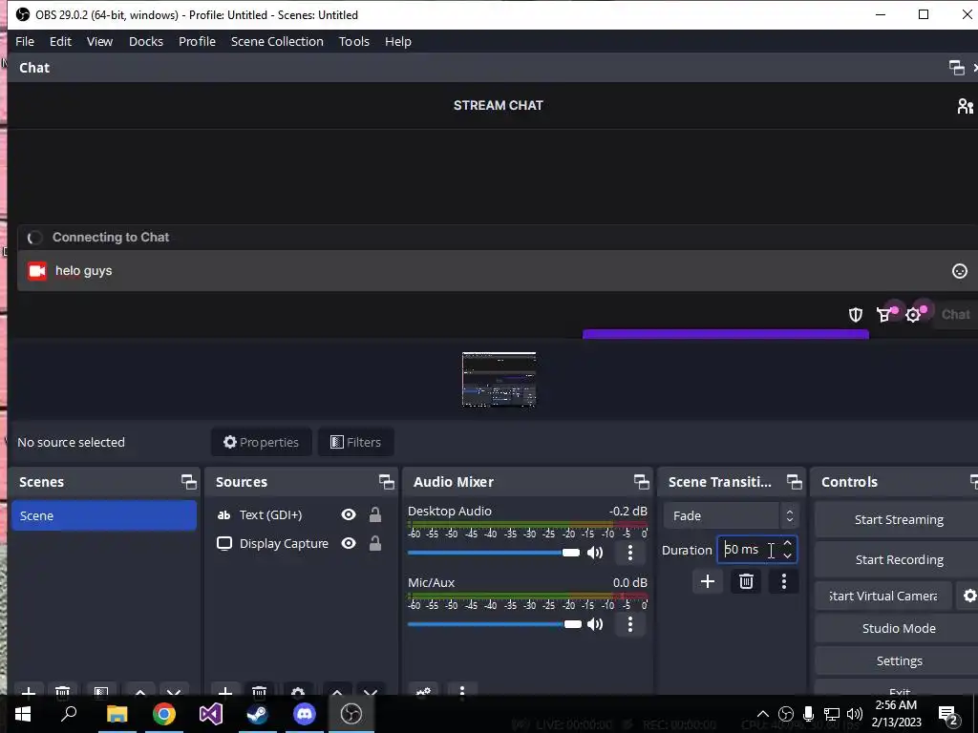Add a new scene transition
This screenshot has height=733, width=978.
coord(708,581)
